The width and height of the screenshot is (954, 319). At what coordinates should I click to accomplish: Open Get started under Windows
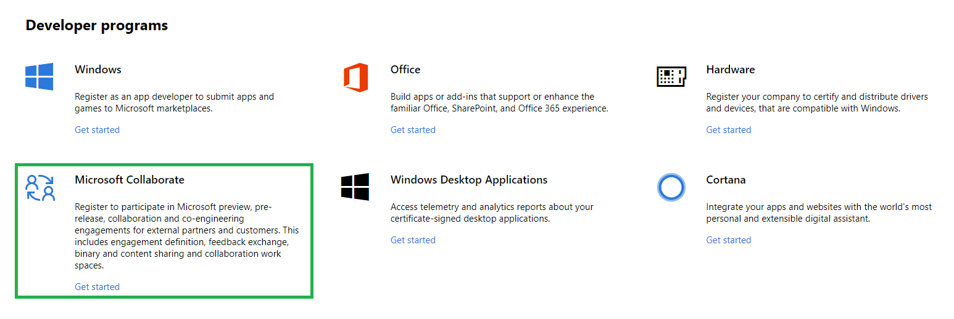(97, 130)
